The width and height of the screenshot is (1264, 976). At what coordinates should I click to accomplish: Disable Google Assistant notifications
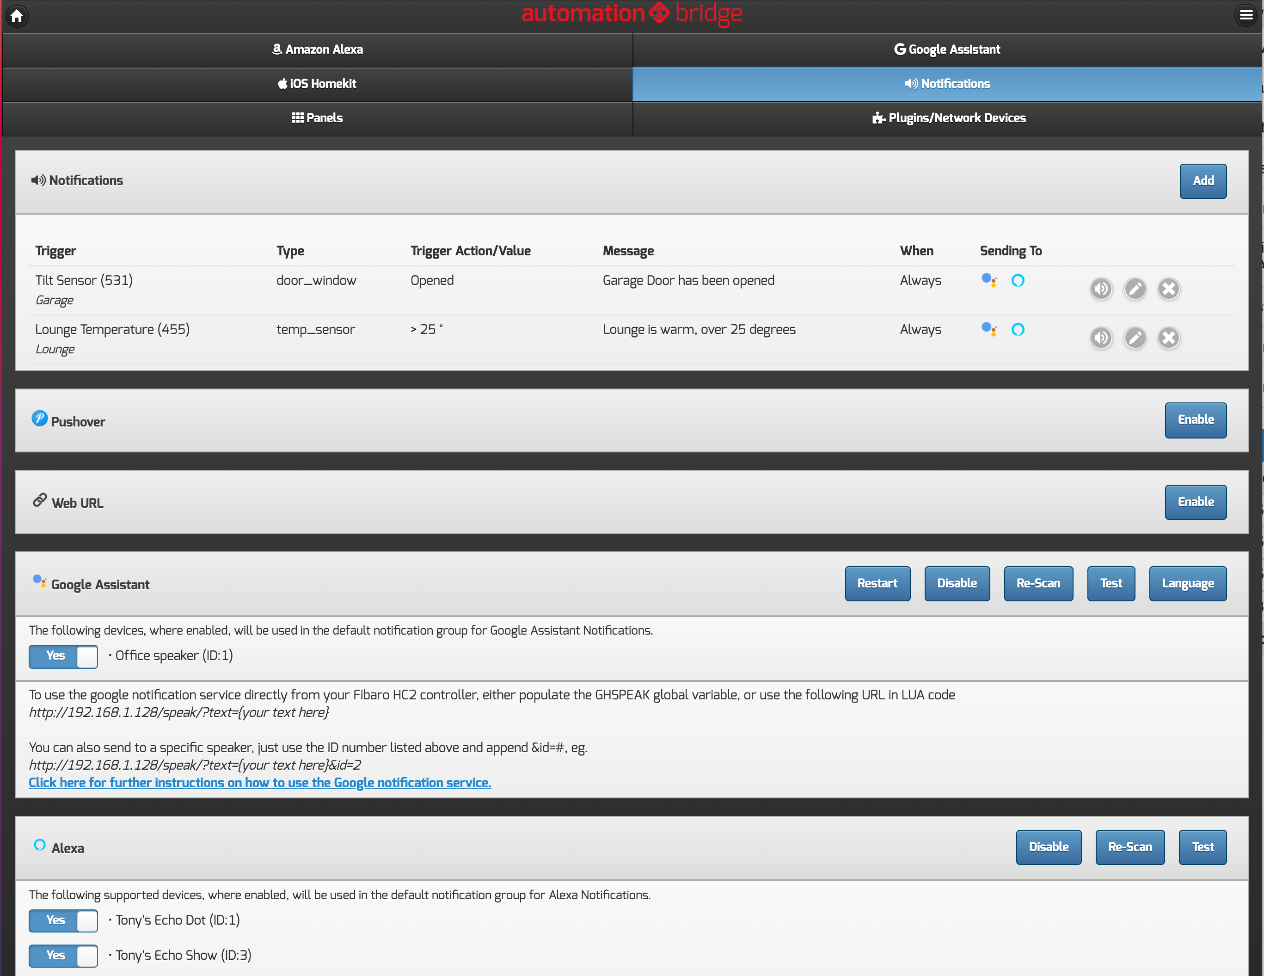(x=957, y=583)
